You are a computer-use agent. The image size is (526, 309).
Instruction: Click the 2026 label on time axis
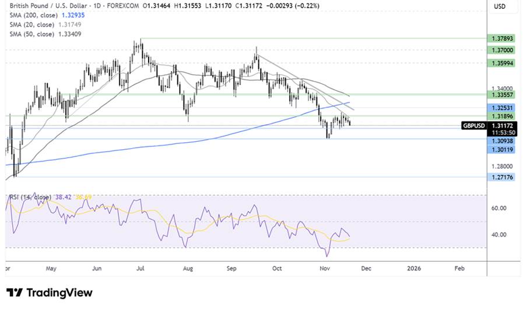(x=413, y=269)
